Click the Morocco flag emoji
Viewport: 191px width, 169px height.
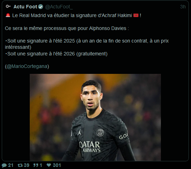(x=136, y=15)
